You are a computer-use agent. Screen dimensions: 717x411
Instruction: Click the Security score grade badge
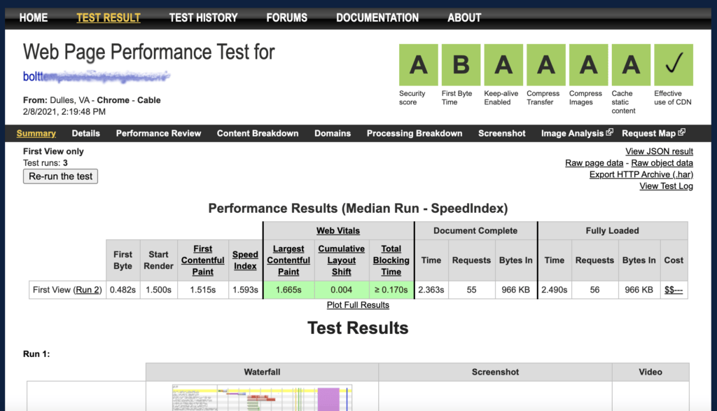tap(418, 64)
